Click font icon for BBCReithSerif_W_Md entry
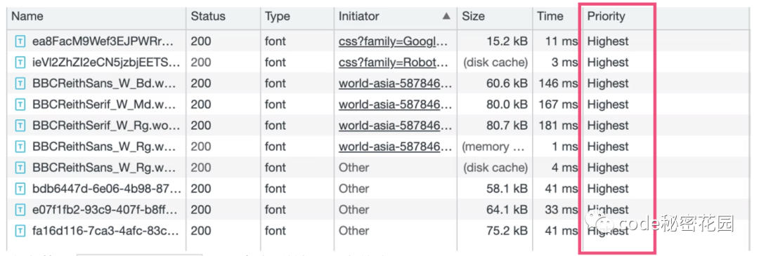This screenshot has width=759, height=256. 20,105
